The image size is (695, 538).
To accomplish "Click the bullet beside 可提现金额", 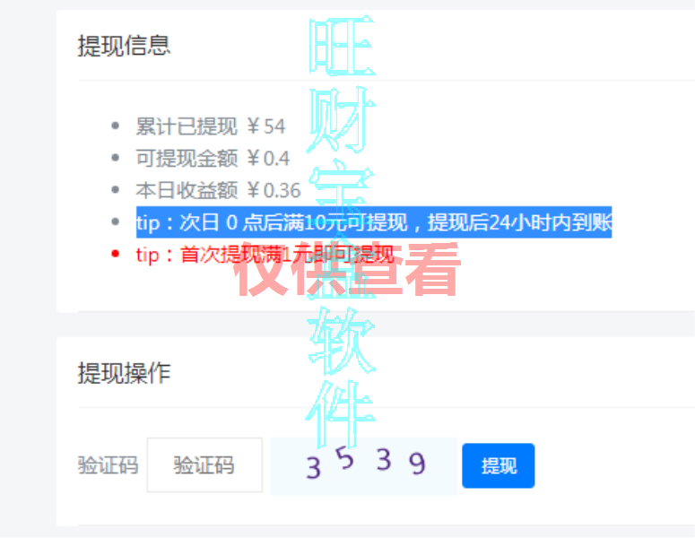I will [116, 158].
